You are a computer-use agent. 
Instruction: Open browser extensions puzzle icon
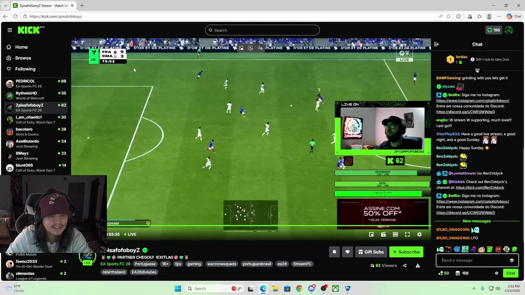click(x=458, y=16)
